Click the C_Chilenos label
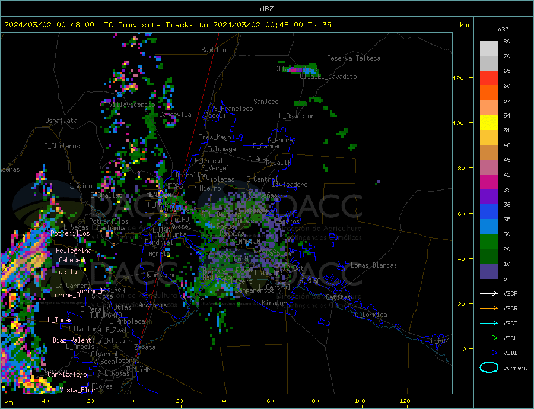 pos(62,146)
